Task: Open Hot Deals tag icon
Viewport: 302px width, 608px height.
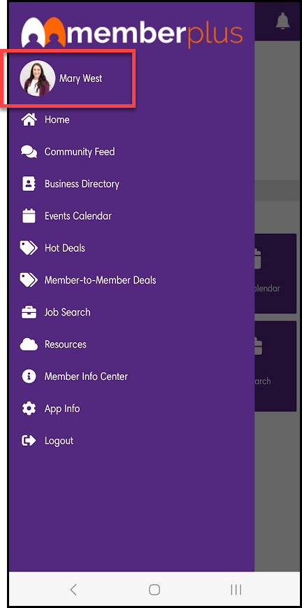Action: point(29,248)
